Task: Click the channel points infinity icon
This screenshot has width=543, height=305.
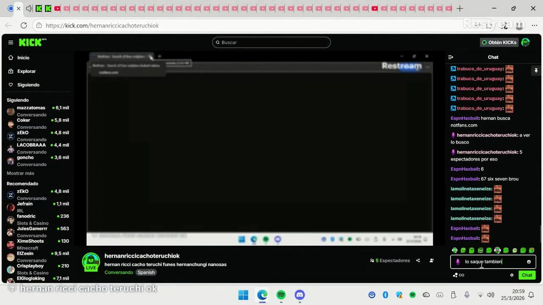Action: pyautogui.click(x=459, y=275)
